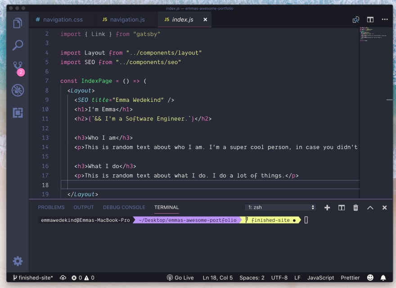The width and height of the screenshot is (396, 288).
Task: Start Go Live server
Action: (x=180, y=278)
